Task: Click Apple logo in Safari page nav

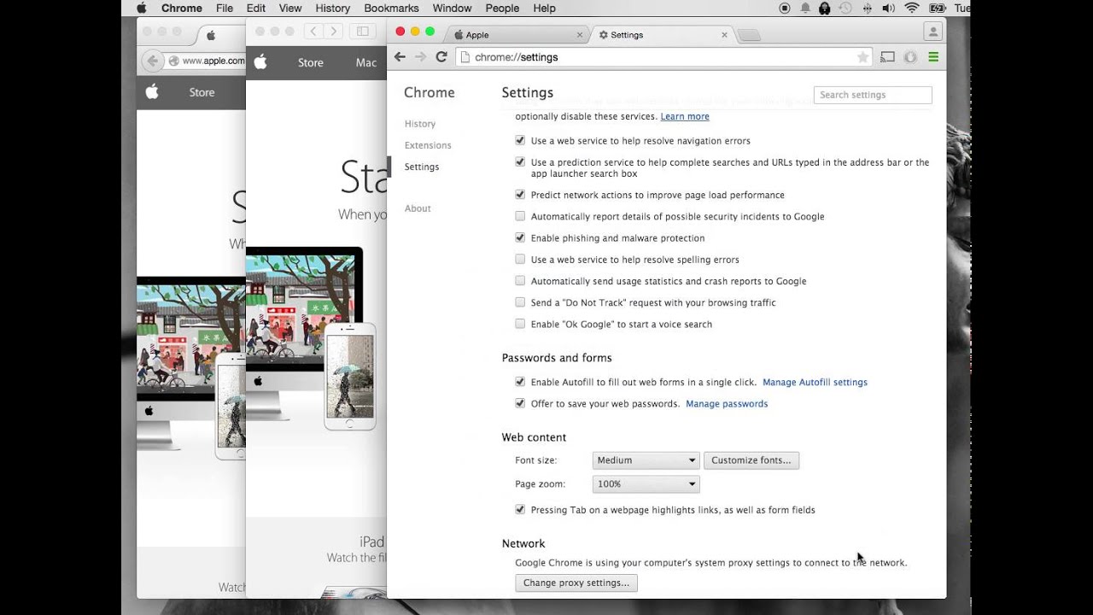Action: coord(260,62)
